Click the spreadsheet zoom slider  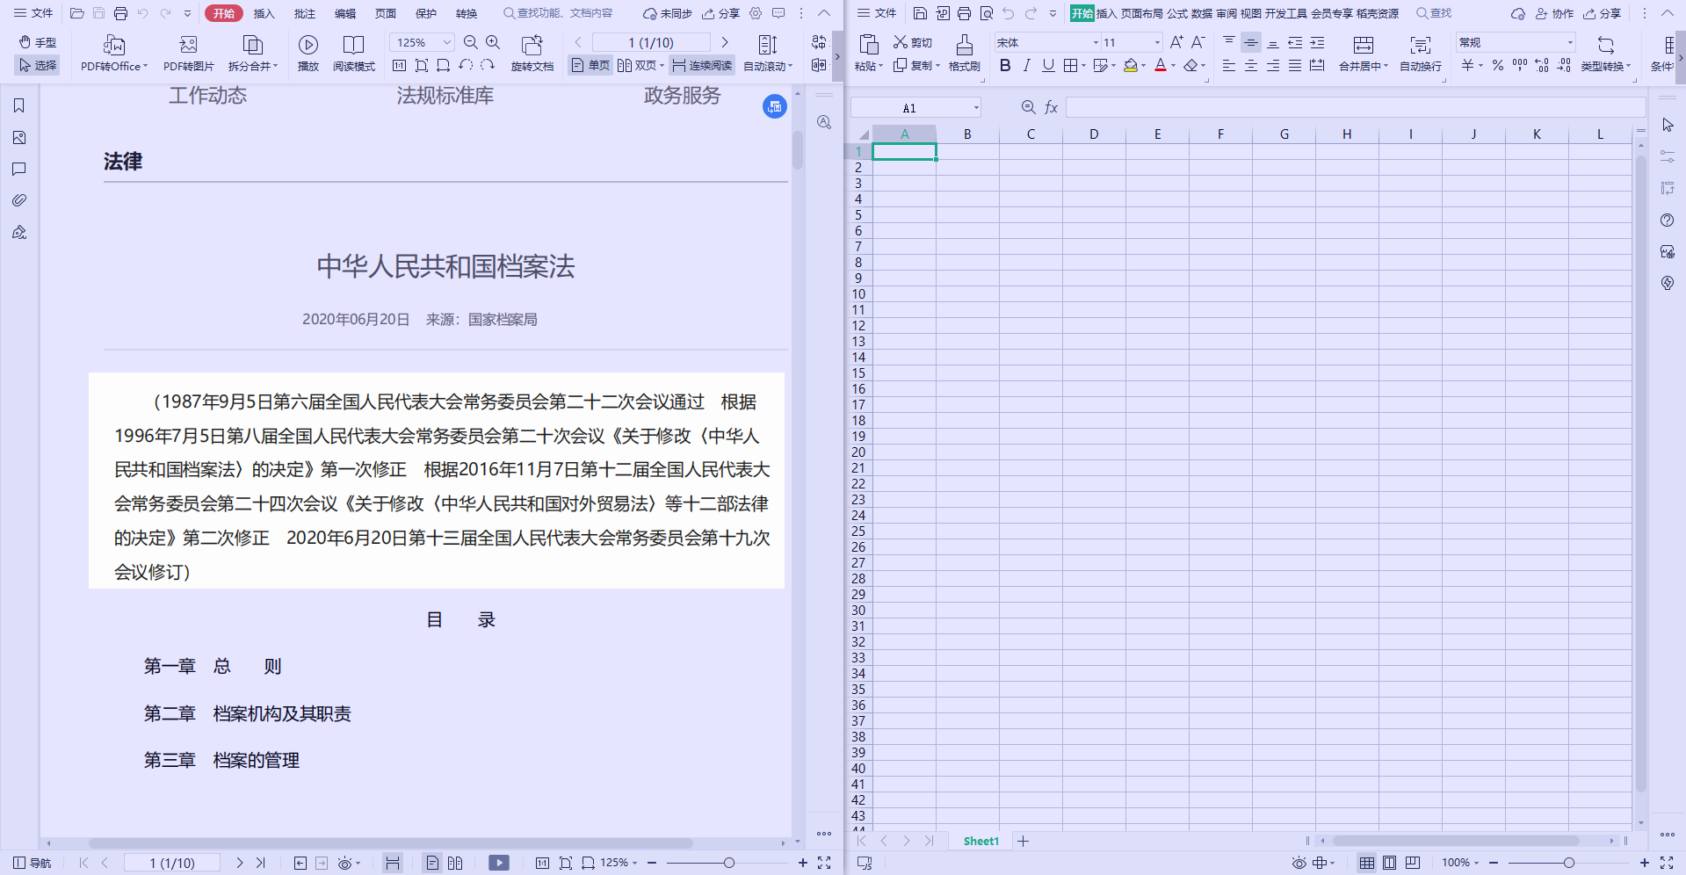(1568, 863)
